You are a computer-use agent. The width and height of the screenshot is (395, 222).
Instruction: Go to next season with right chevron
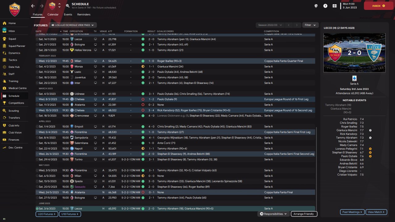297,25
